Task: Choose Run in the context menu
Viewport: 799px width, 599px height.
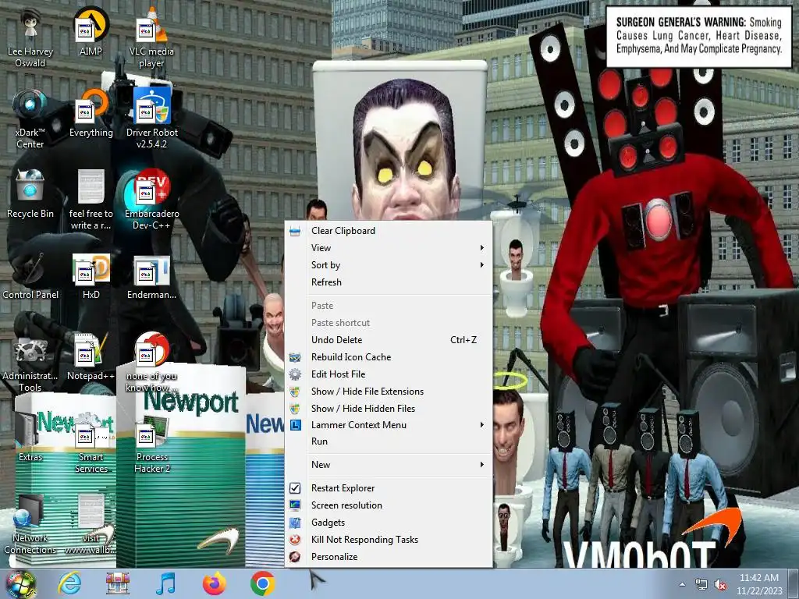Action: (389, 441)
